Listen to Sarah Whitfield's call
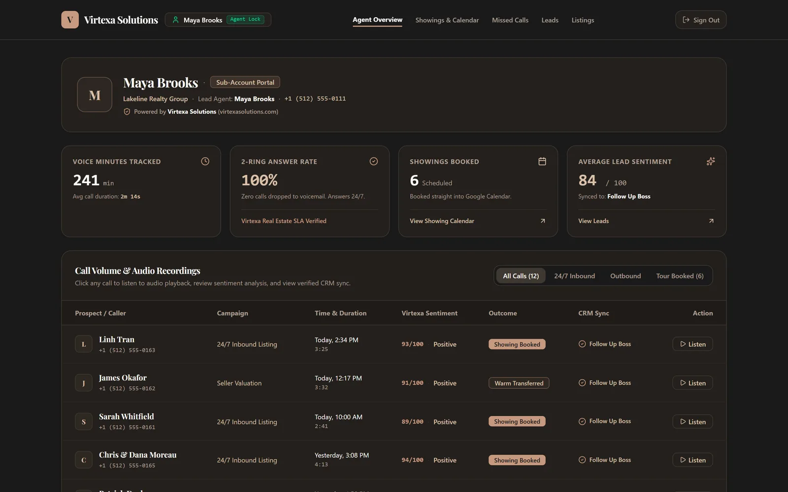This screenshot has width=788, height=492. (692, 422)
